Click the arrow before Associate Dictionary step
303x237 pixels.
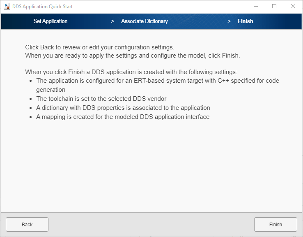[x=112, y=21]
